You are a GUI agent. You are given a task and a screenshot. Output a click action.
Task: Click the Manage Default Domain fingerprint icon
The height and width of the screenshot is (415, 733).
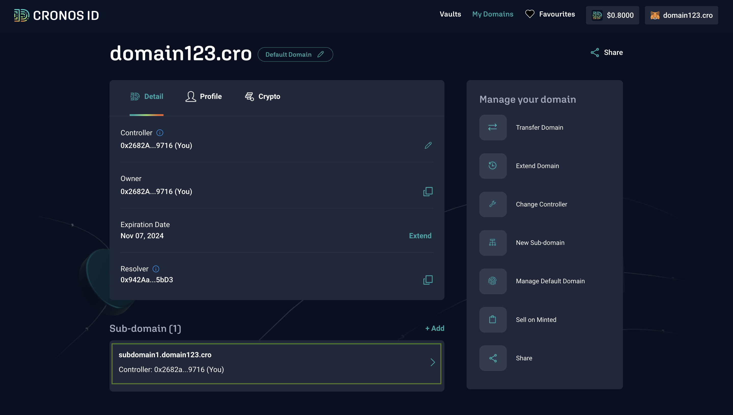pyautogui.click(x=493, y=281)
